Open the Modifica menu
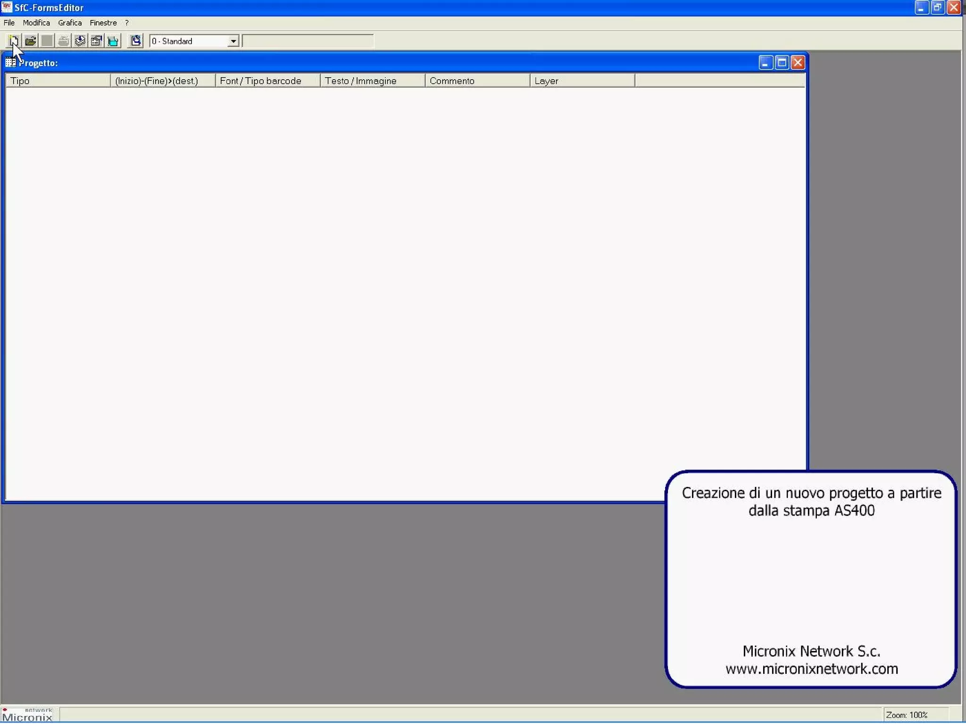 tap(36, 23)
